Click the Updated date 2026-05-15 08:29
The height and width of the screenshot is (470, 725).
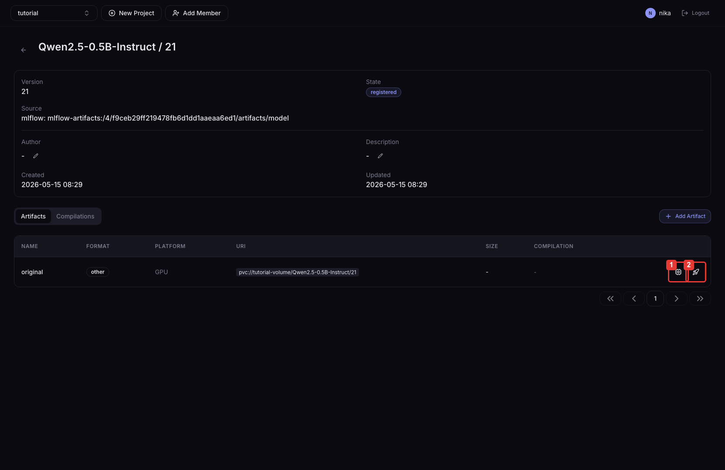click(x=396, y=185)
